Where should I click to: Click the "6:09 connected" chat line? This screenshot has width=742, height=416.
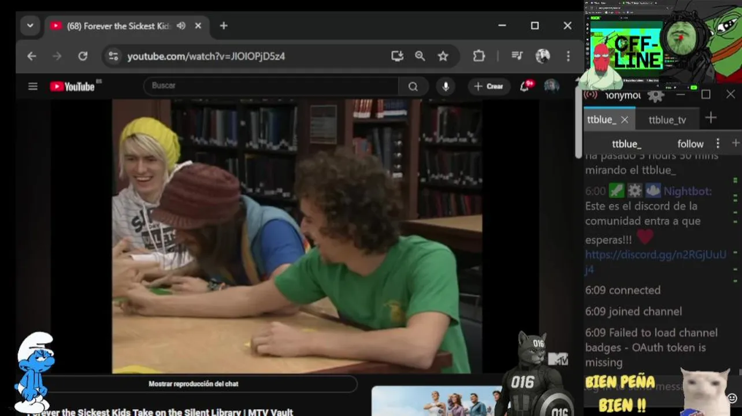point(623,290)
